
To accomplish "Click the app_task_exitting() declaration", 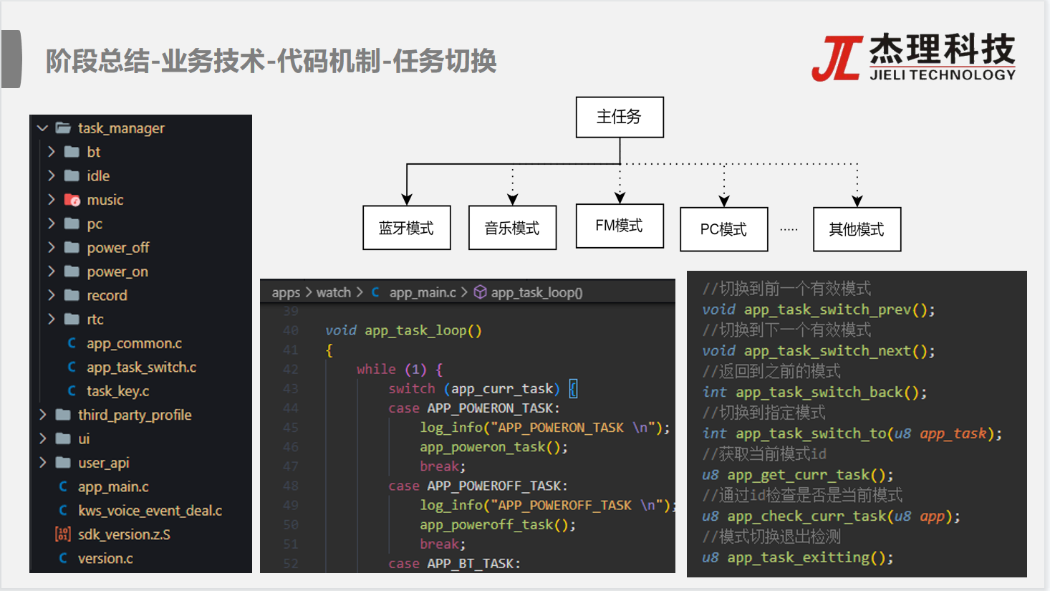I will [x=798, y=557].
